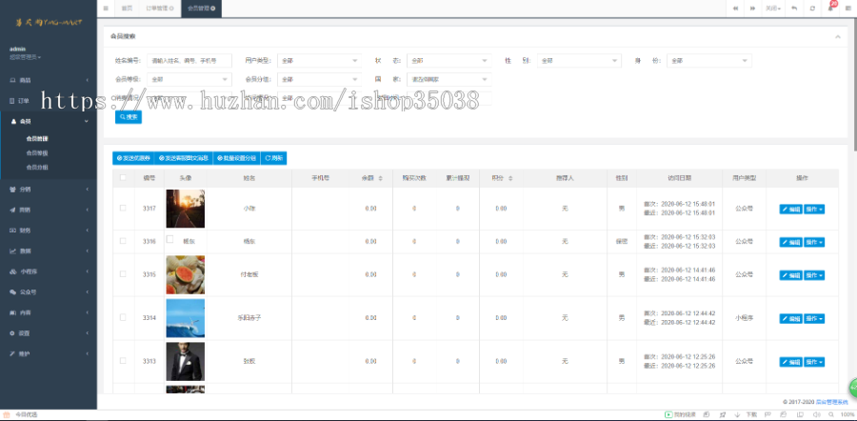Screen dimensions: 857x421
Task: Select the checkbox for member 3315
Action: pos(122,274)
